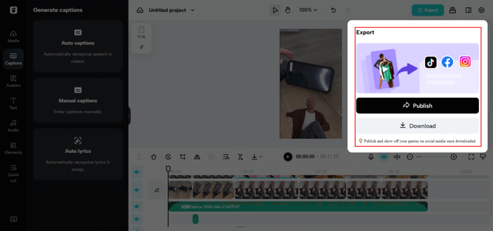Mute the top overlay video track

(137, 172)
